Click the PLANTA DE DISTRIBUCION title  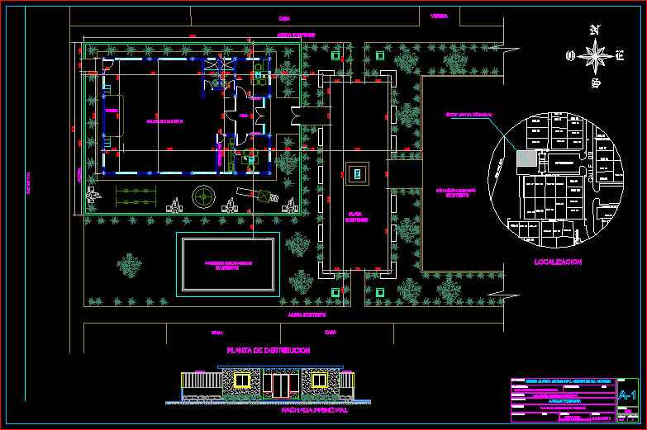point(269,351)
